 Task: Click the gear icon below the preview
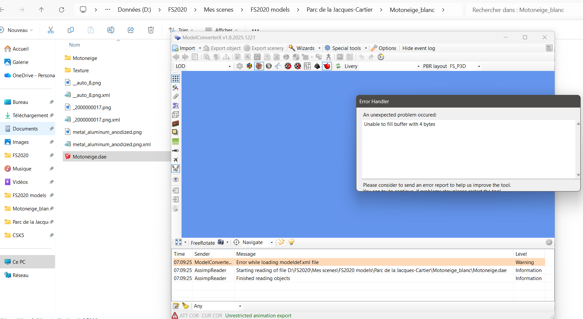(x=549, y=242)
